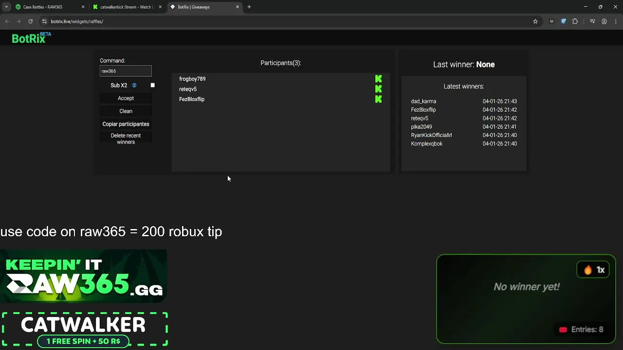
Task: Close the Case Battles tab
Action: point(83,7)
